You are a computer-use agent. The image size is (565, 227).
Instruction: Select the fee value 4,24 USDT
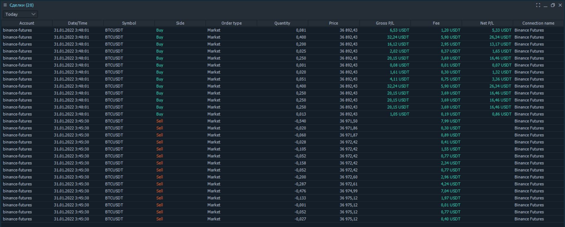(x=451, y=184)
